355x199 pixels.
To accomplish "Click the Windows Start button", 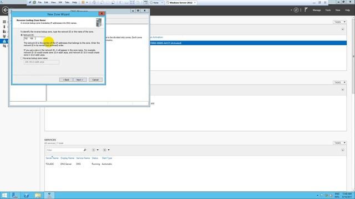I will pos(4,195).
